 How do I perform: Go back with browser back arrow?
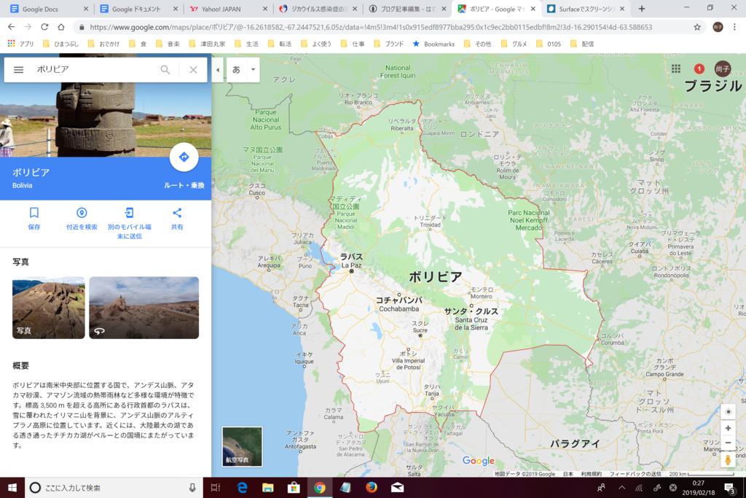[x=12, y=27]
